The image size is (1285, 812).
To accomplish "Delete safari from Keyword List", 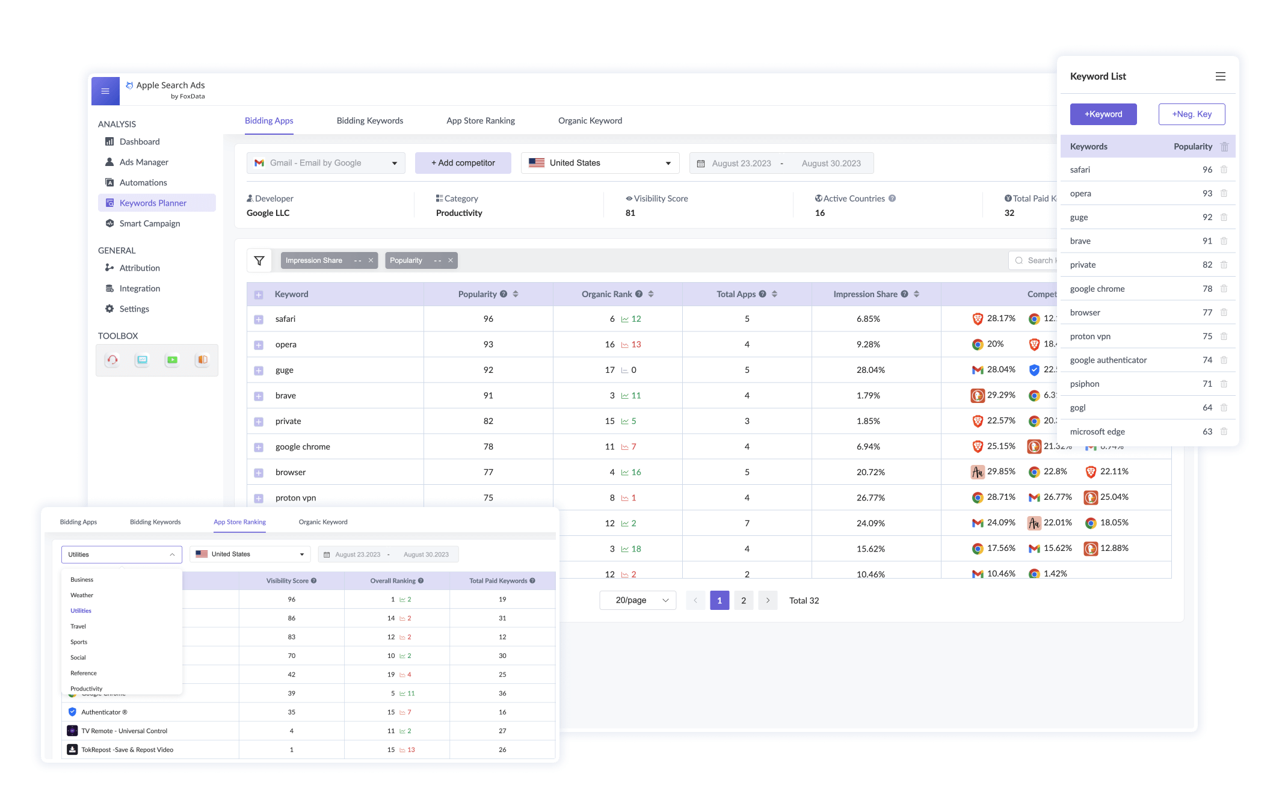I will coord(1224,170).
